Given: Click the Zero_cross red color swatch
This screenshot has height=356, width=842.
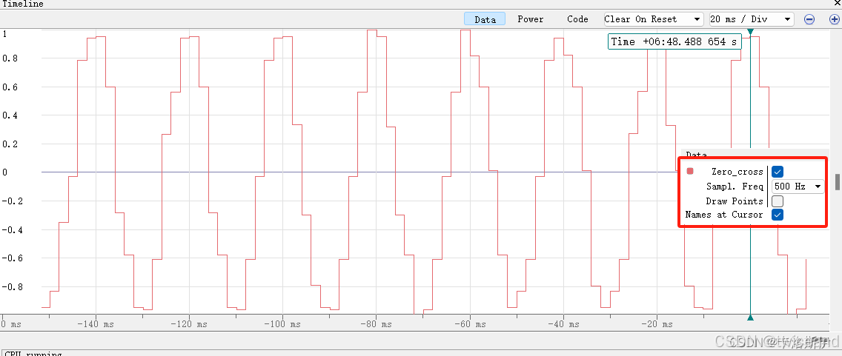Looking at the screenshot, I should pos(690,172).
